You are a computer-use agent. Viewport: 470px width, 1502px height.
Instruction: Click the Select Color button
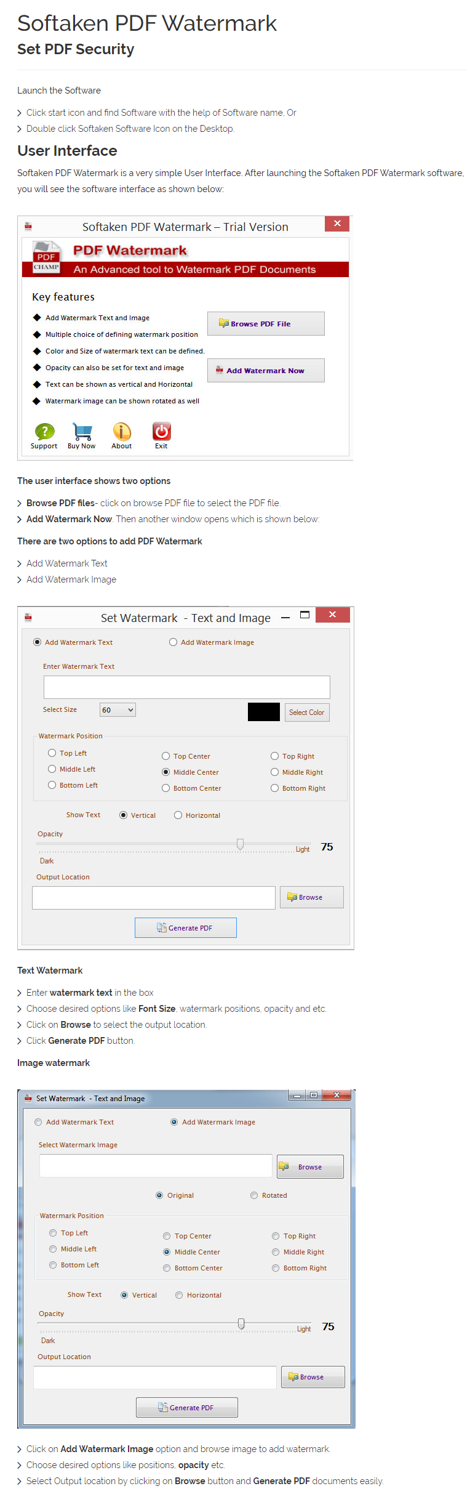tap(307, 712)
